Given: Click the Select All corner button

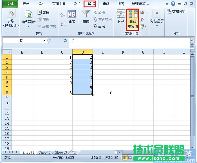Looking at the screenshot, I should click(x=7, y=52).
